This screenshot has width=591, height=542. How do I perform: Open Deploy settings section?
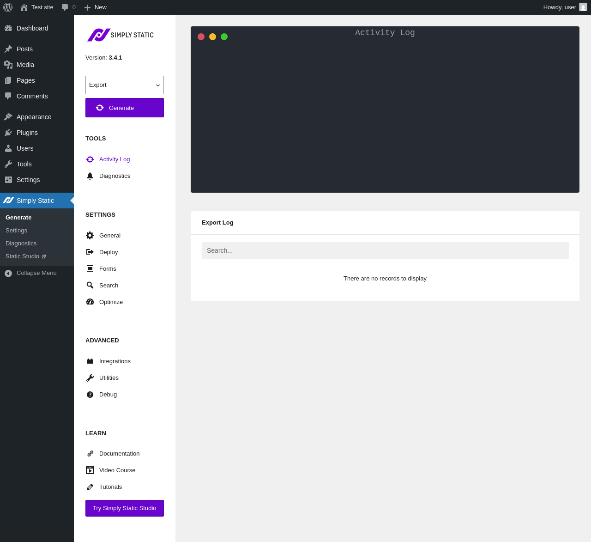109,252
